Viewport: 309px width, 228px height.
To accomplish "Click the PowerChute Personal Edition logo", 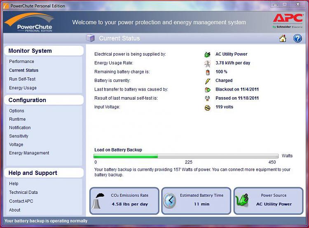I will coord(29,23).
